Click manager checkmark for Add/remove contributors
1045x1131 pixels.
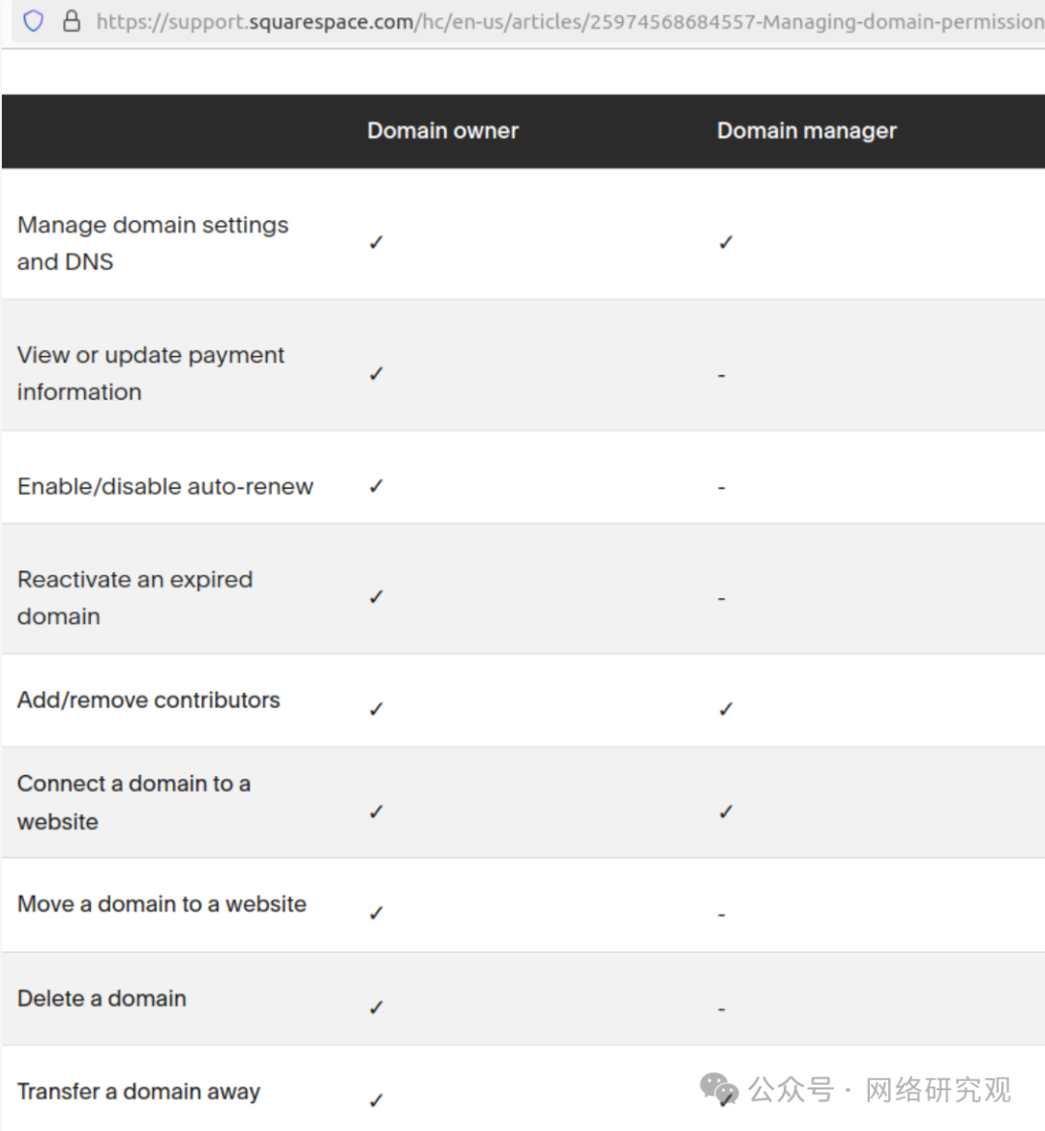click(726, 709)
